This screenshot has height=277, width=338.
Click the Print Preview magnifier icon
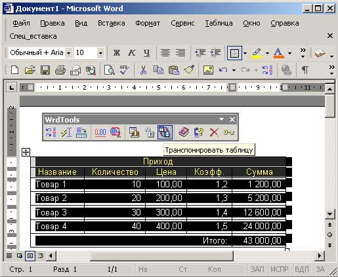[x=109, y=70]
